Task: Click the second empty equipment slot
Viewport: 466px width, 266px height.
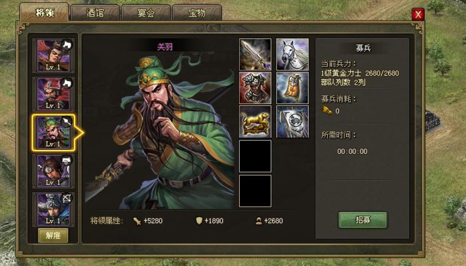Action: coord(255,191)
